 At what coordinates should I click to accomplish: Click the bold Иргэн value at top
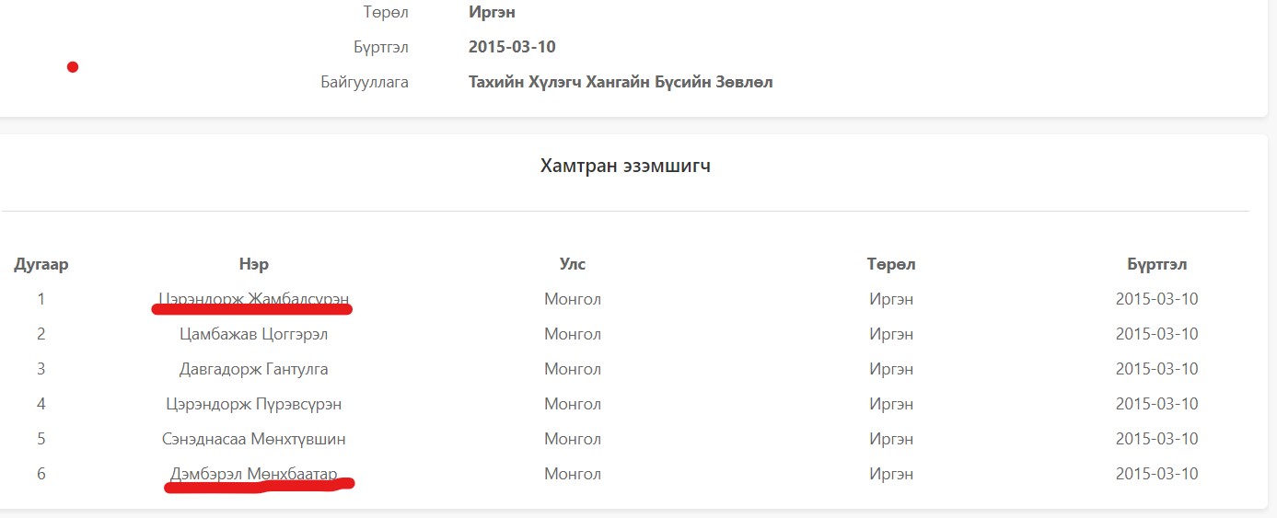click(492, 12)
